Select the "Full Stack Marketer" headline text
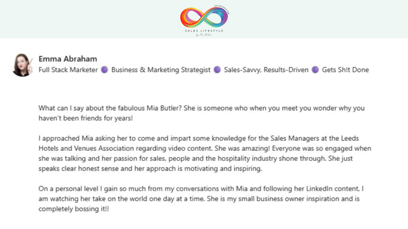This screenshot has height=229, width=408. (68, 70)
